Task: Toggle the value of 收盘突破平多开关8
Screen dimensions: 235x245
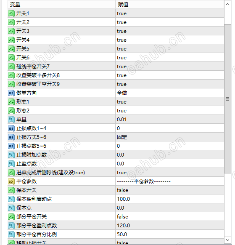Action: click(x=170, y=75)
